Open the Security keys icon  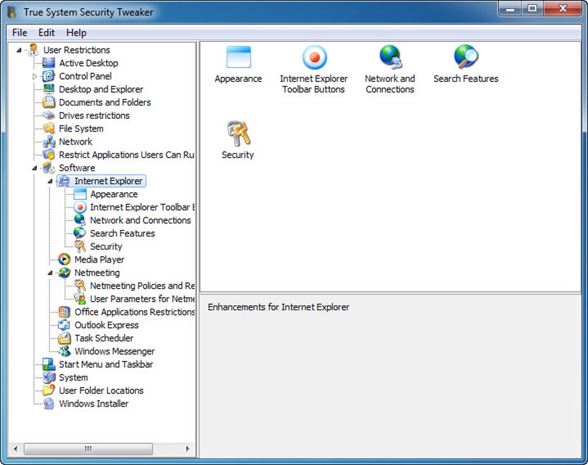pos(238,133)
